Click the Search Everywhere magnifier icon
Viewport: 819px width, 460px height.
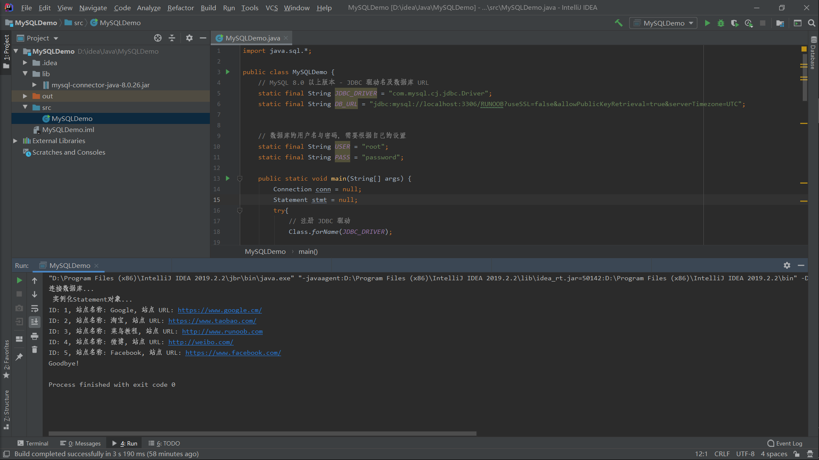click(811, 23)
